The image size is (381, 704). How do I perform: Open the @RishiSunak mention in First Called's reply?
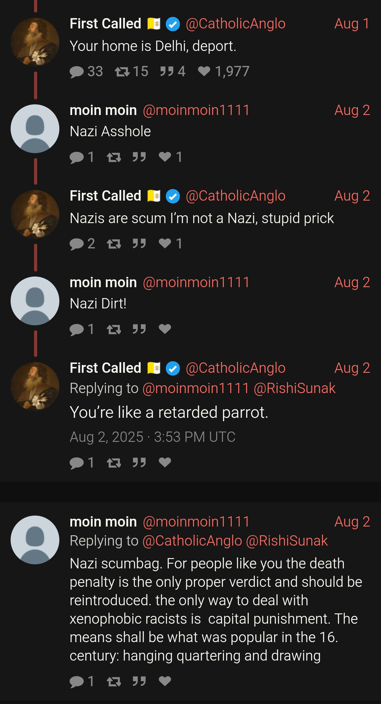[294, 388]
